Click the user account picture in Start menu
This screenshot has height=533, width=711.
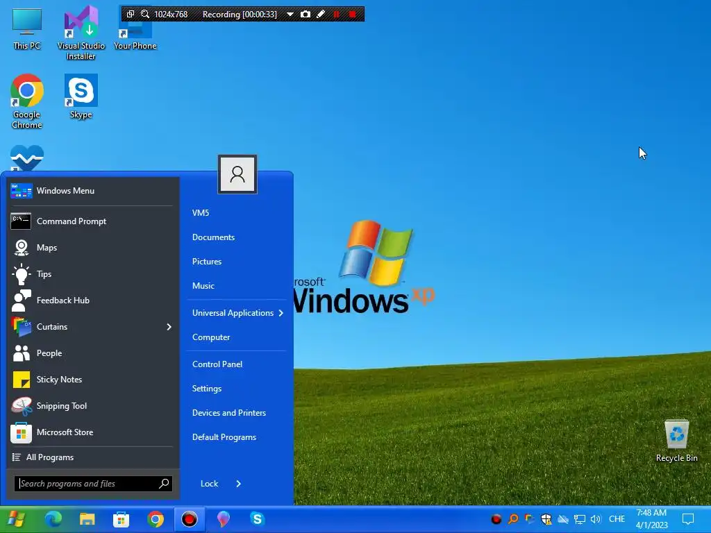(x=237, y=174)
